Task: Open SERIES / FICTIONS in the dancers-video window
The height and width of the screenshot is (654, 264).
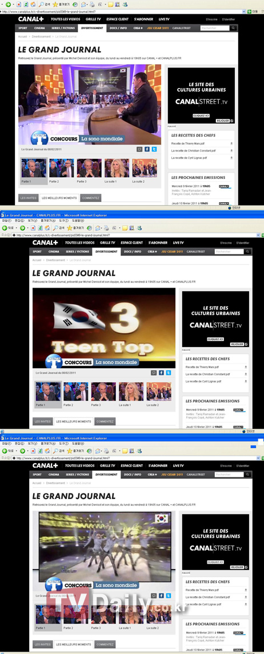Action: 78,474
